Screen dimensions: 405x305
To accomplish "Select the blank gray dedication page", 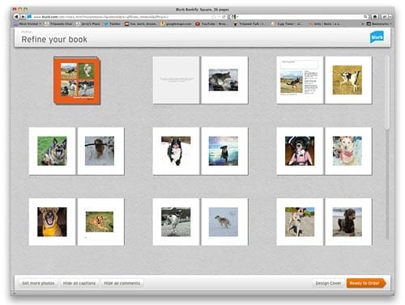I will point(176,80).
